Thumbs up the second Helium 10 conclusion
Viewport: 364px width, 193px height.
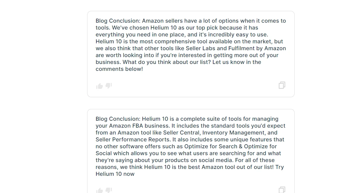point(100,190)
